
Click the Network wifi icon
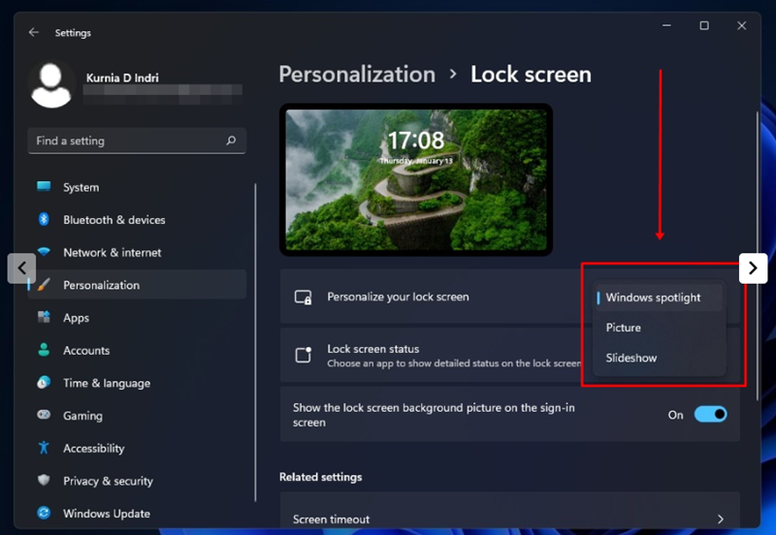44,252
